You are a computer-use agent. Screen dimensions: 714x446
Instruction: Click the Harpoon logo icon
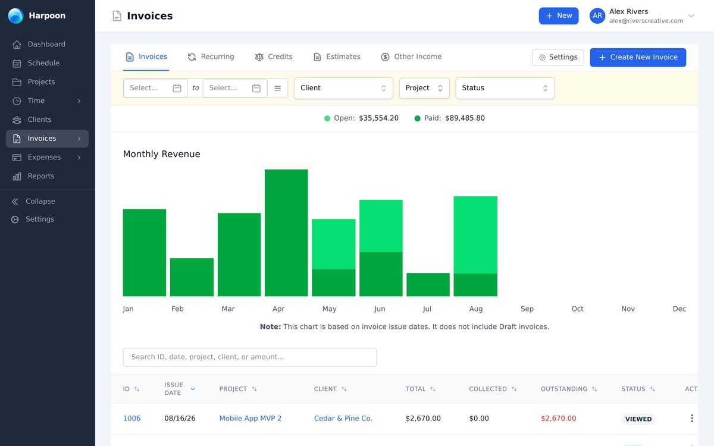click(15, 16)
